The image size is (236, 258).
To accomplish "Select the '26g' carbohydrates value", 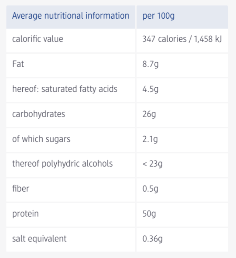I will click(149, 114).
